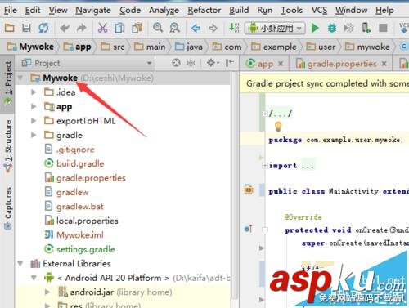Expand the app module arrow

pyautogui.click(x=34, y=106)
